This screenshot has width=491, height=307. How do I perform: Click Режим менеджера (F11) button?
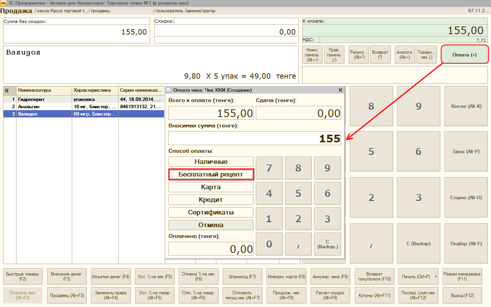click(x=462, y=277)
